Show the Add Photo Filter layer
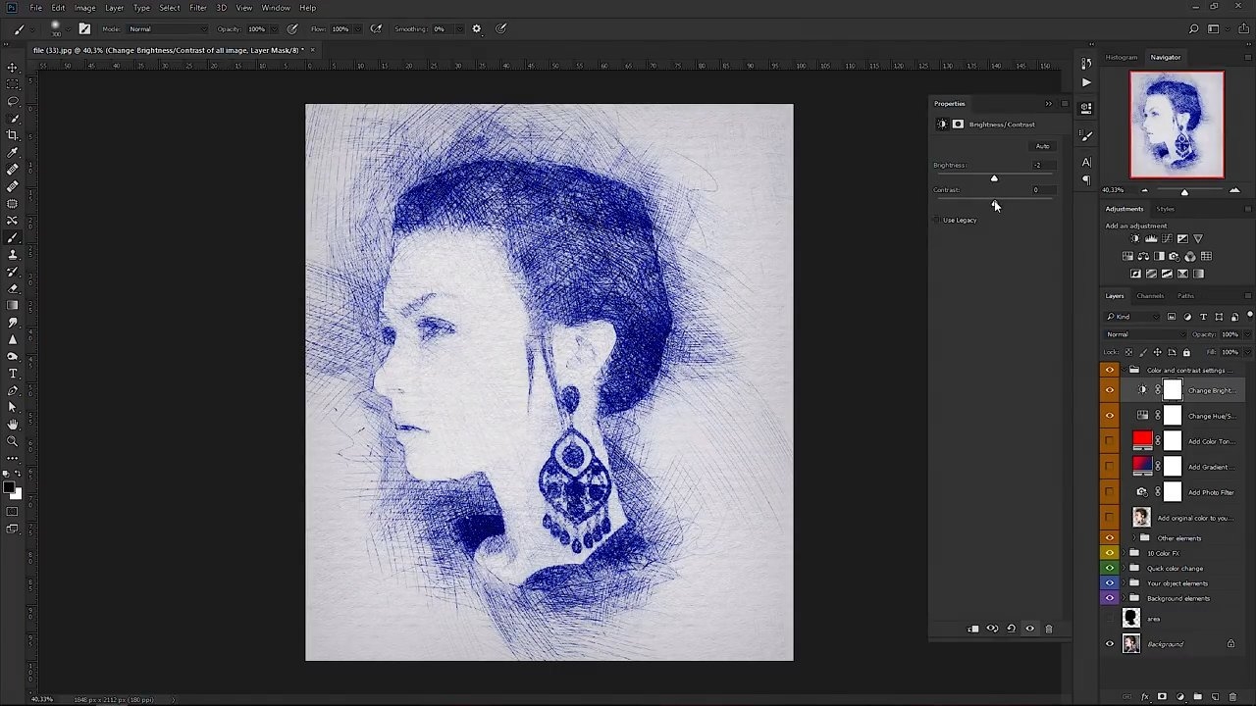 1110,492
